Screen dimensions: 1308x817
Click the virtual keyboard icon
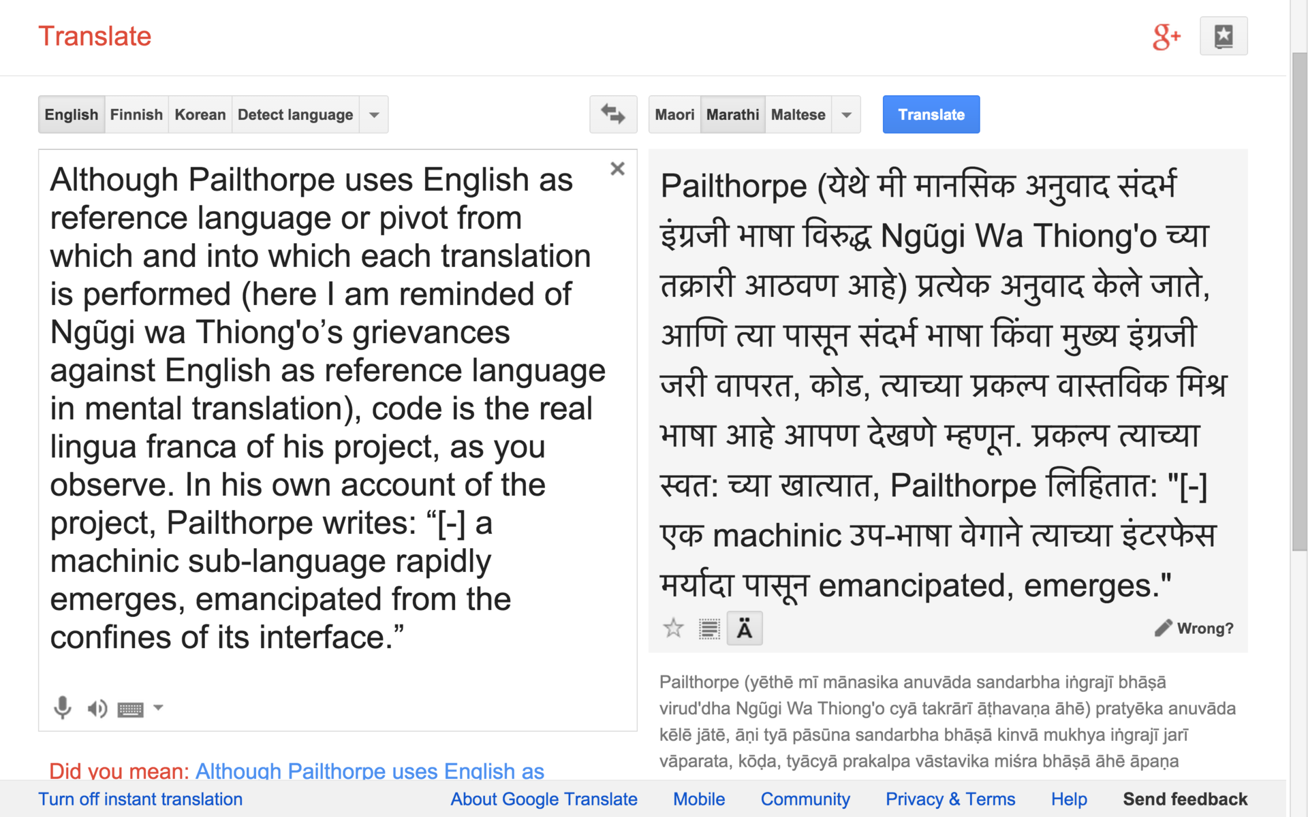click(130, 709)
